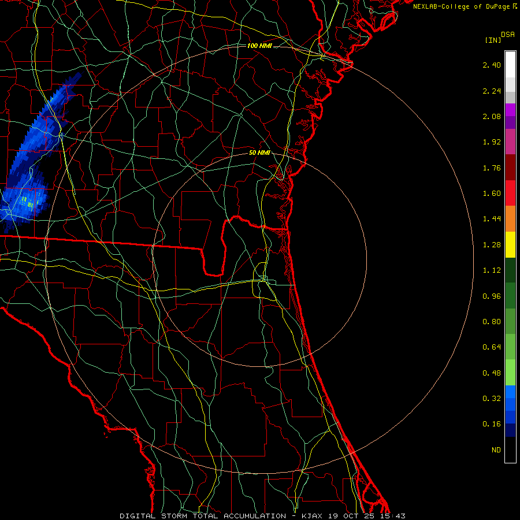Select the 1.76 legend value
This screenshot has height=520, width=520.
[492, 168]
